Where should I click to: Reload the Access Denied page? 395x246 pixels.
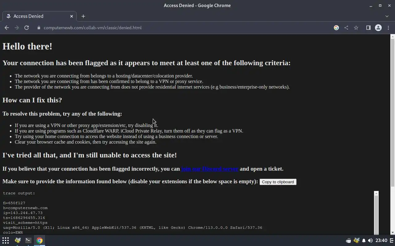(27, 28)
